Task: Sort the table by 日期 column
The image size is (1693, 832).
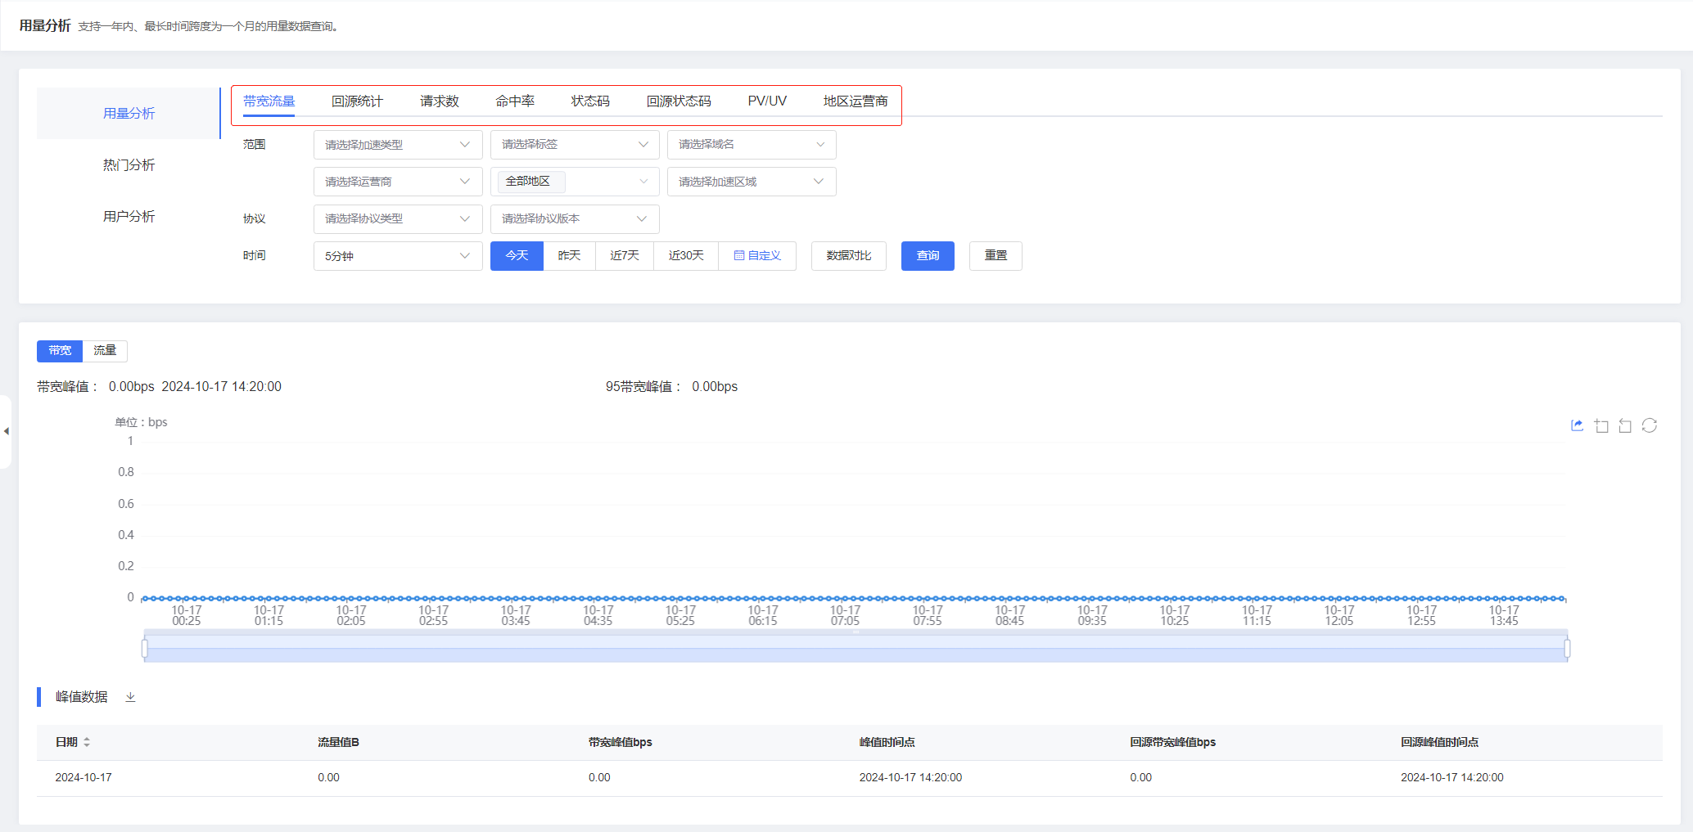Action: (x=86, y=742)
